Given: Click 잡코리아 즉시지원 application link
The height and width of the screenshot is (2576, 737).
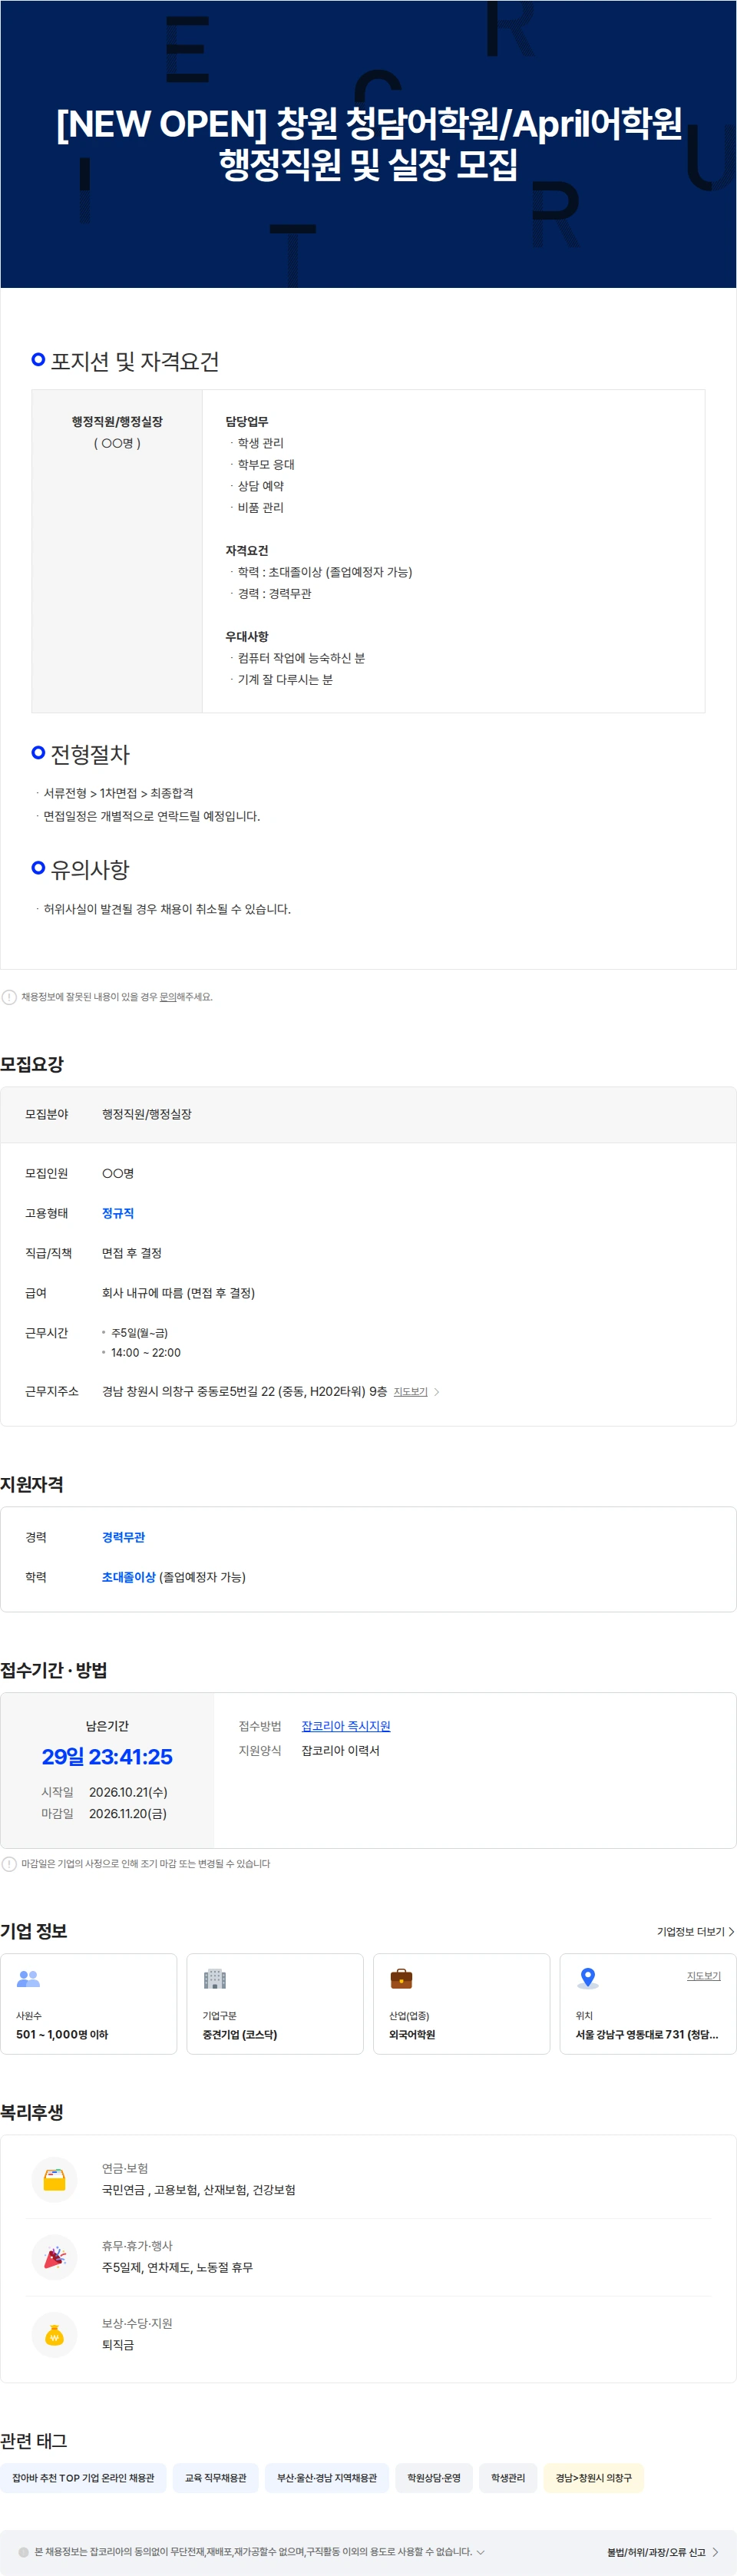Looking at the screenshot, I should click(346, 1726).
